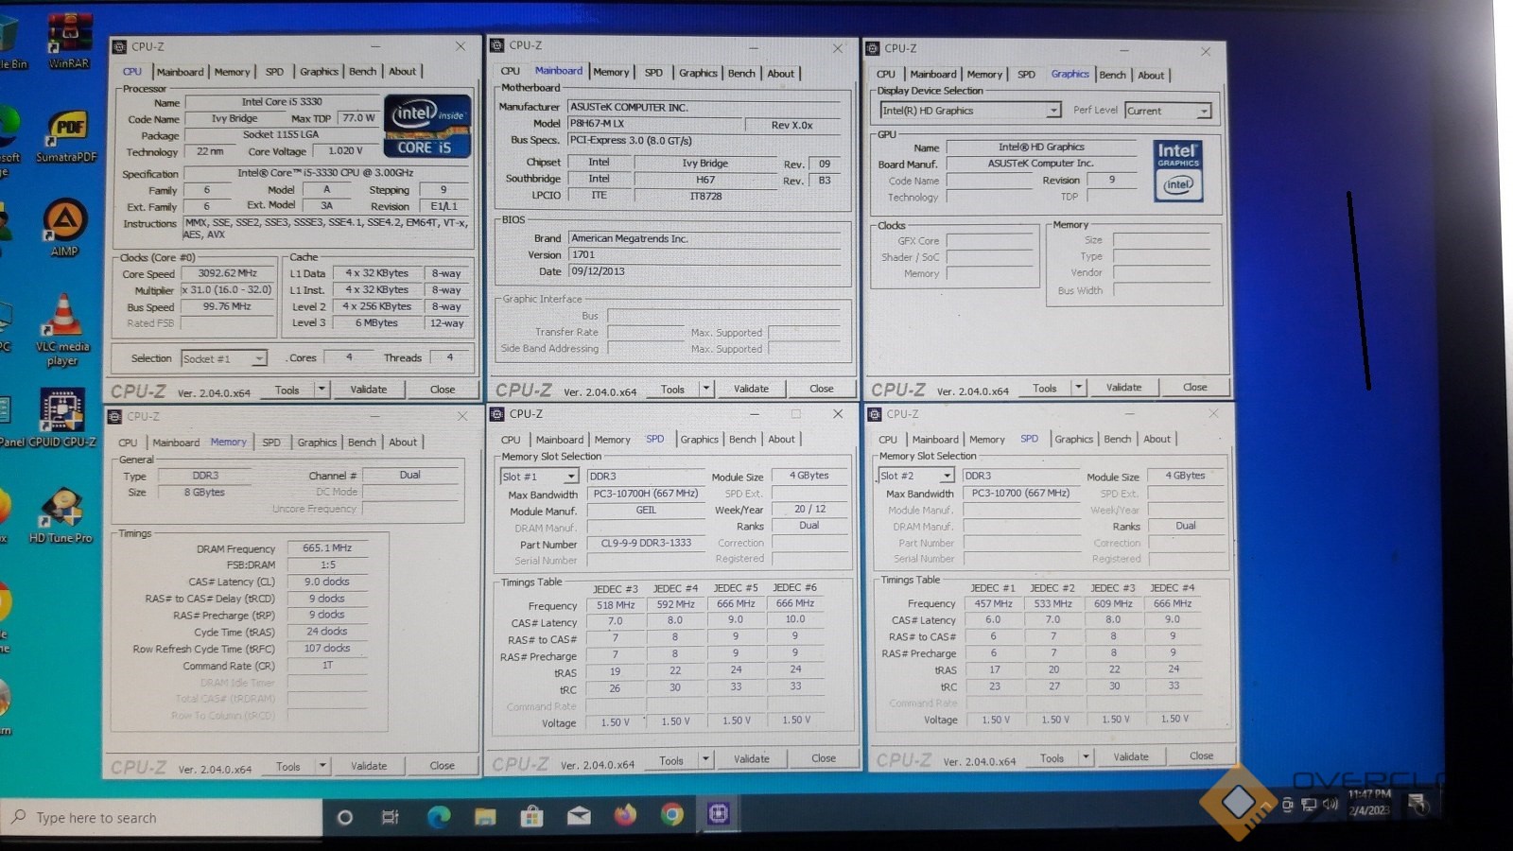Select the HD Tune Pro desktop icon

(x=61, y=515)
